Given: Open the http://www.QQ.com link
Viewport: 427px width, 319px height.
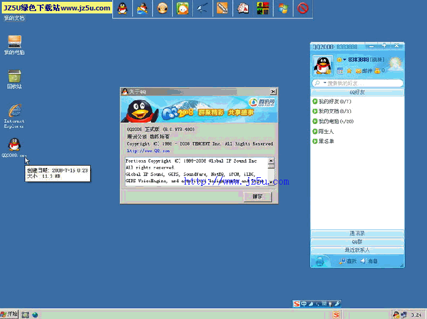Looking at the screenshot, I should 148,150.
